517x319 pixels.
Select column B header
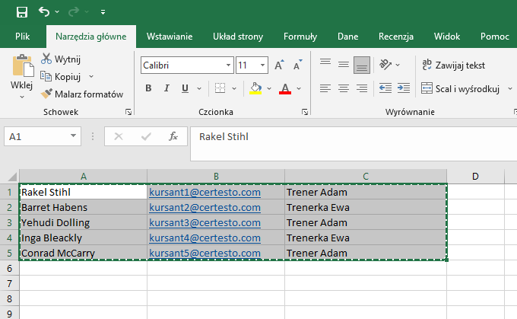pyautogui.click(x=216, y=177)
